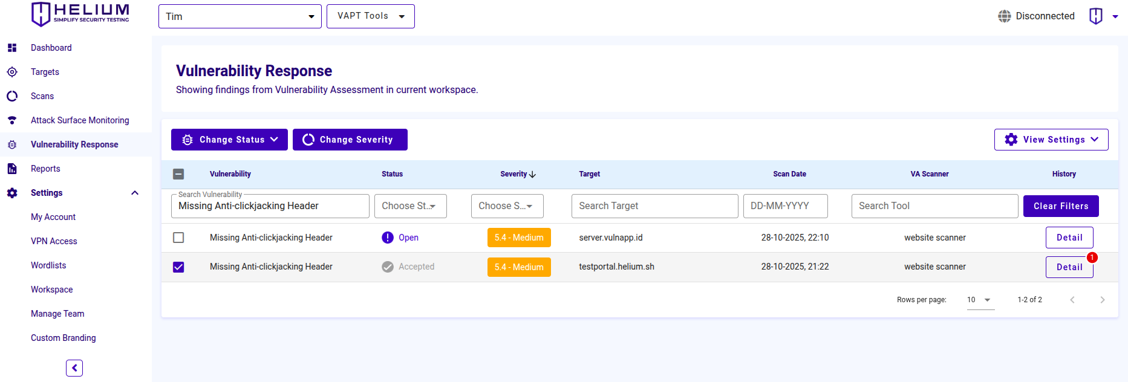Expand the VAPT Tools dropdown

[x=370, y=16]
